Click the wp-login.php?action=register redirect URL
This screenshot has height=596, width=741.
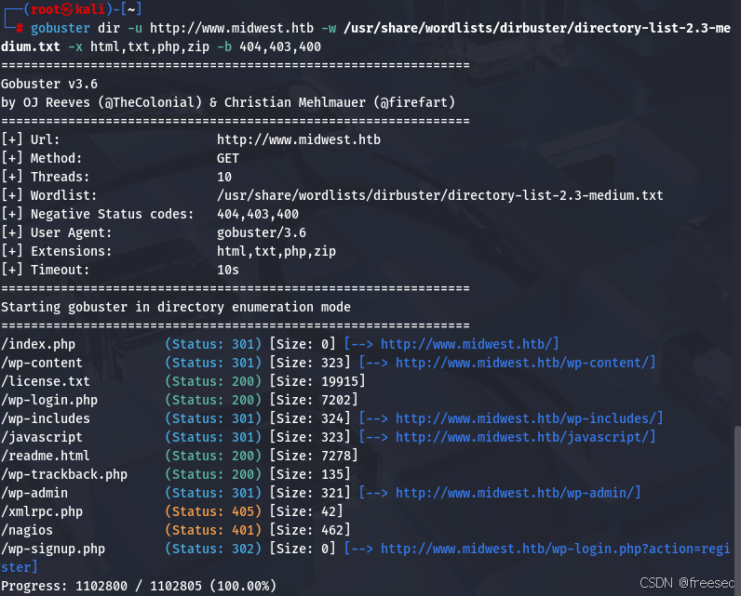(555, 549)
